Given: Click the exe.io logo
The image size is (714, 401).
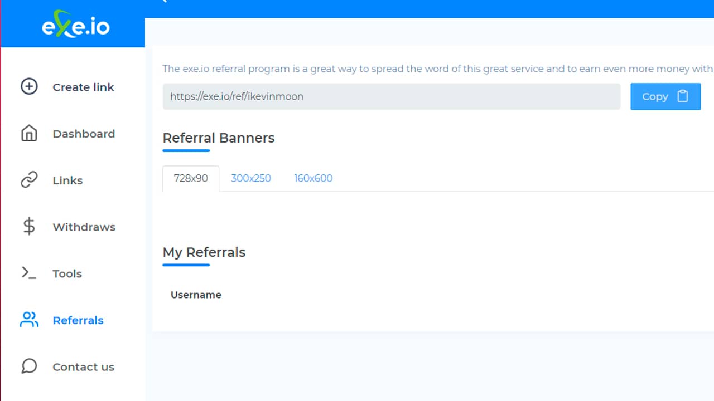Looking at the screenshot, I should pyautogui.click(x=76, y=26).
